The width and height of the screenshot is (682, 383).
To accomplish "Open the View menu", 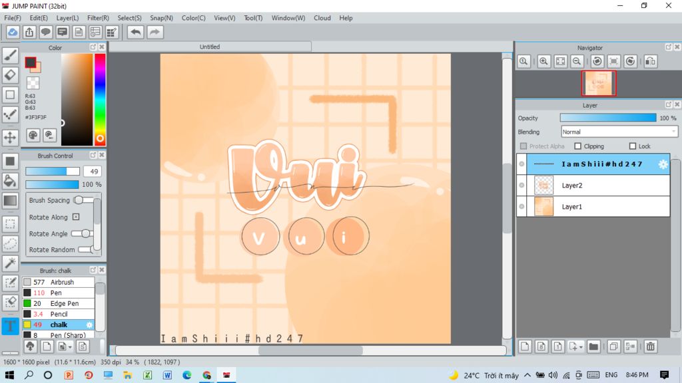I will click(x=224, y=18).
